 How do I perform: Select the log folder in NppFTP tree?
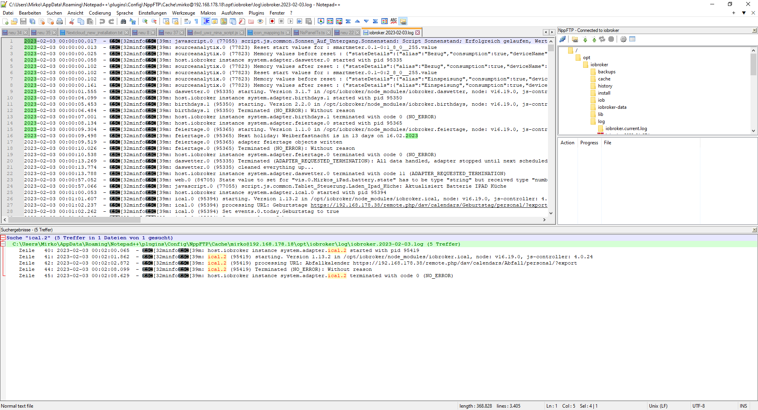point(601,121)
